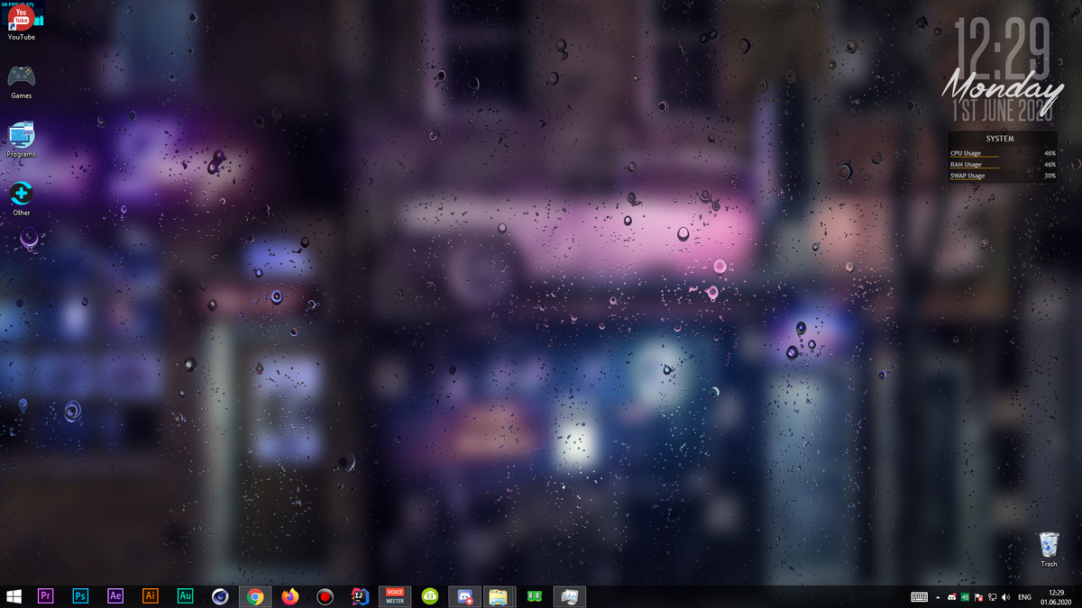Click the 1st June 2020 date text
Screen dimensions: 1082x608
pyautogui.click(x=1003, y=112)
